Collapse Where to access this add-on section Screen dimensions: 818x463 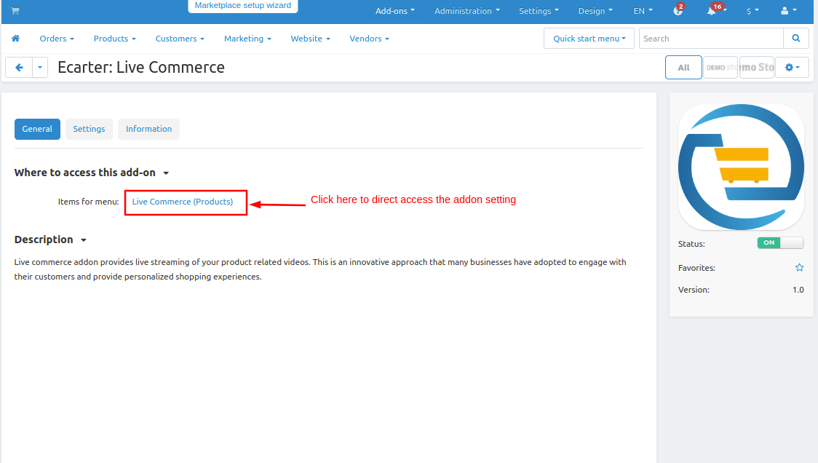(91, 173)
